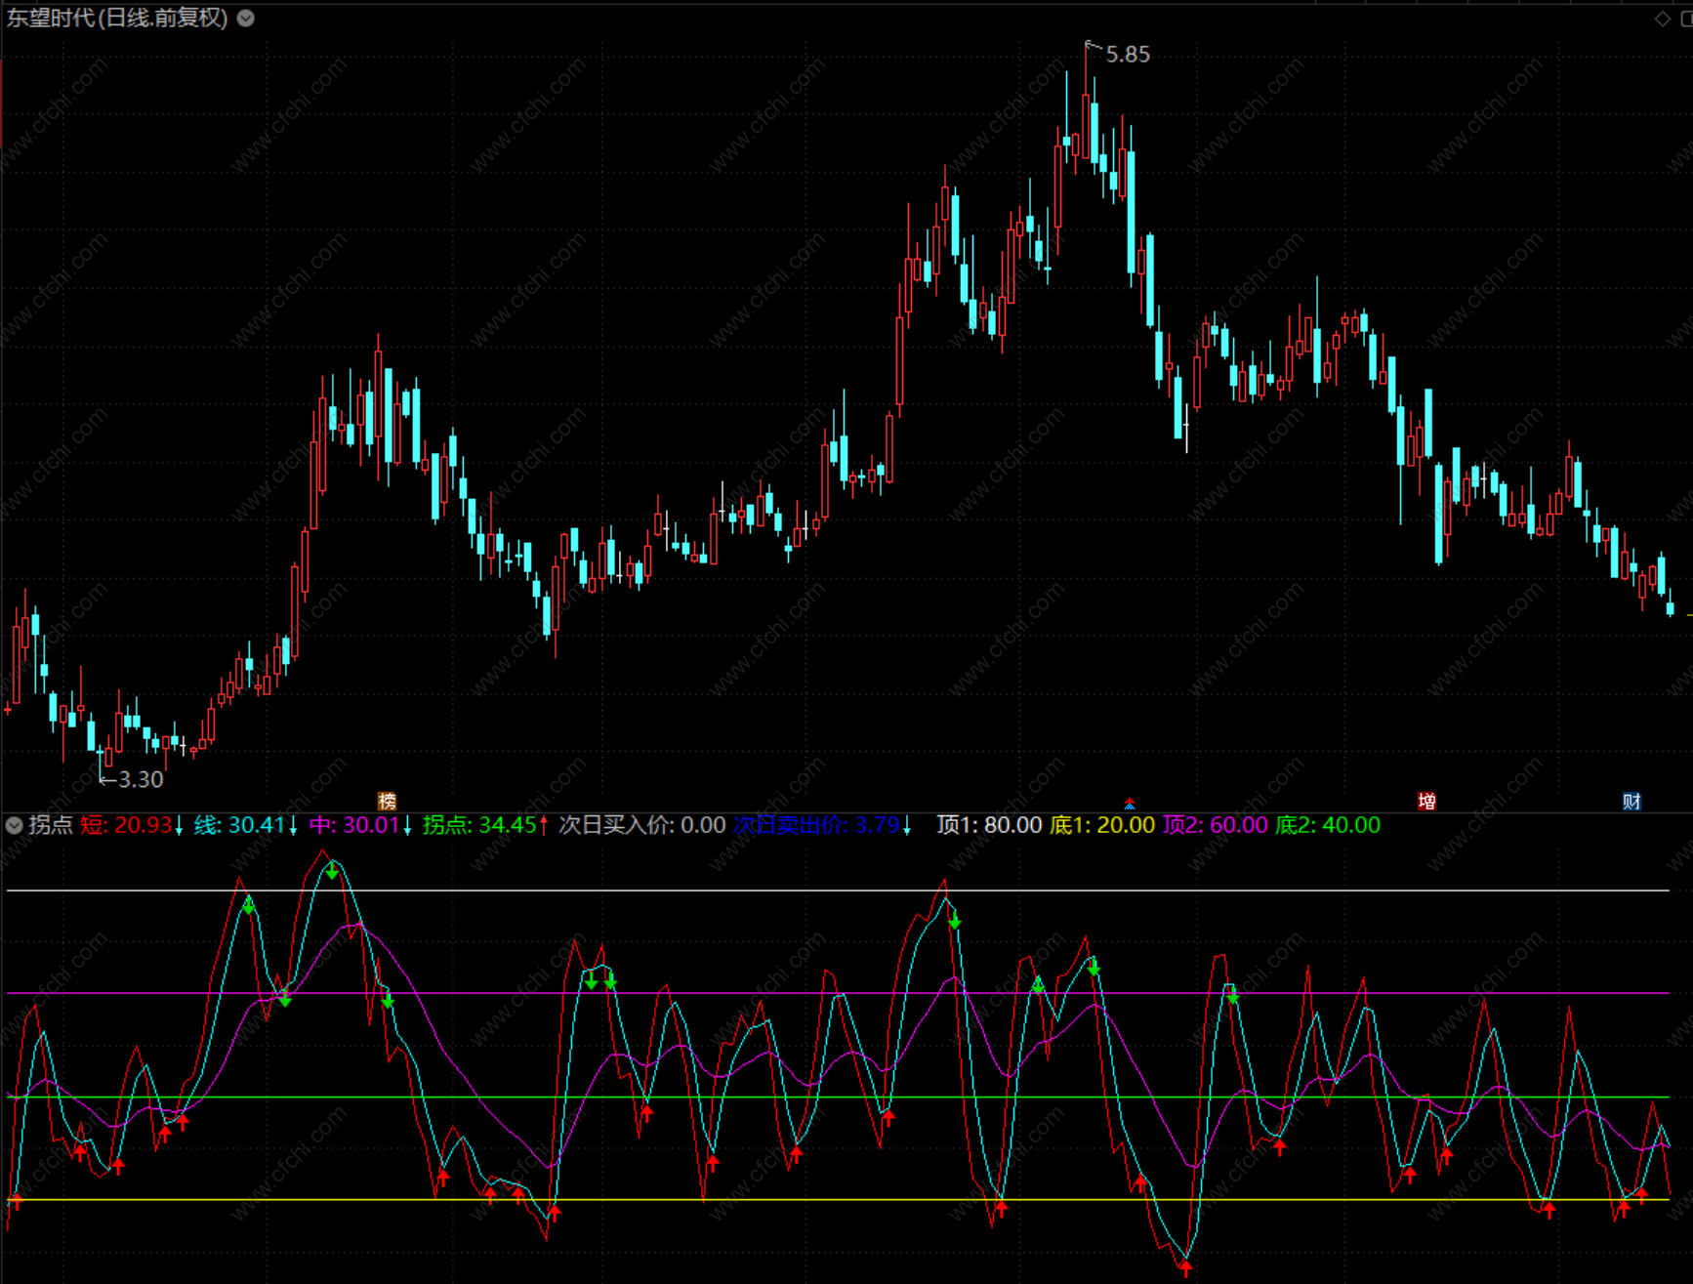Open the dropdown beside 东望时代 chart title
The image size is (1693, 1284).
246,18
